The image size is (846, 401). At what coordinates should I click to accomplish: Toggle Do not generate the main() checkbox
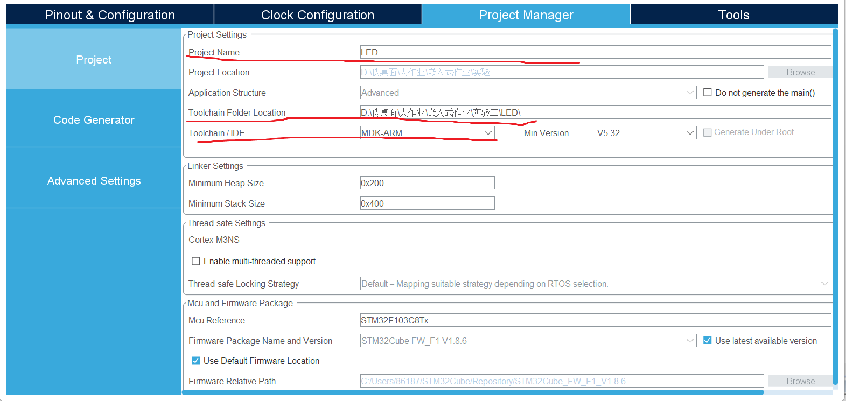[708, 92]
